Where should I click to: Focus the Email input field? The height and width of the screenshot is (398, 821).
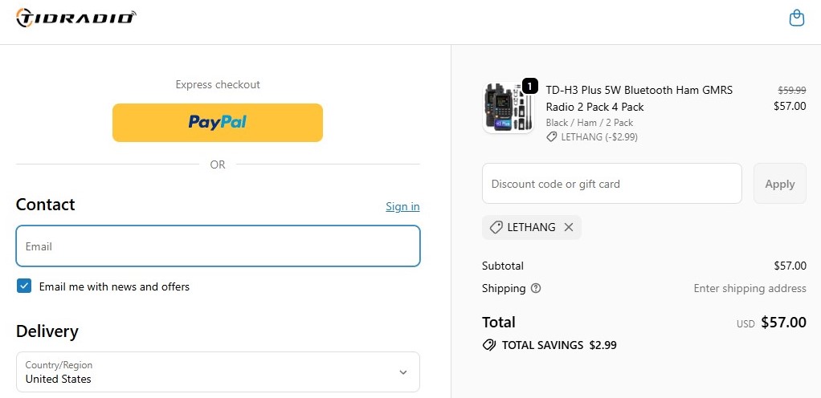[218, 246]
